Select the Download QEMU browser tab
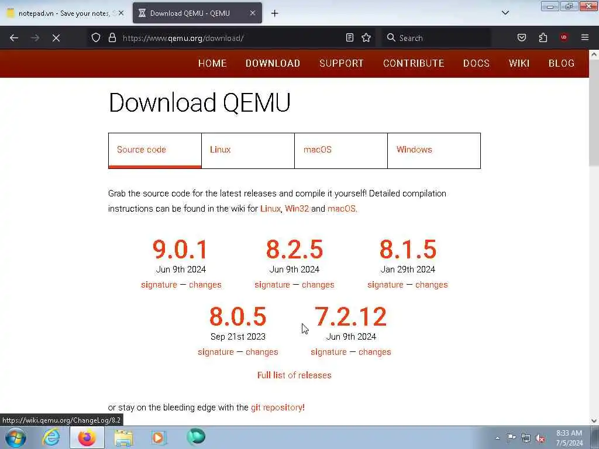Viewport: 599px width, 449px height. tap(198, 13)
